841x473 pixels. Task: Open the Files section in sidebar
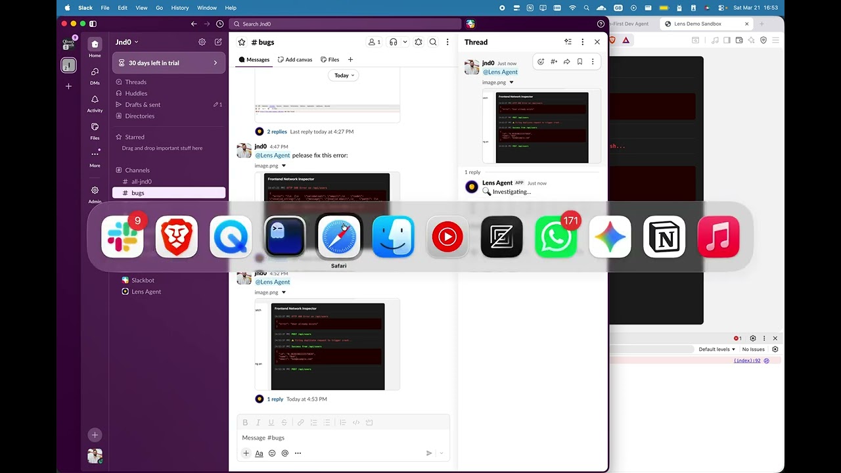(x=95, y=127)
